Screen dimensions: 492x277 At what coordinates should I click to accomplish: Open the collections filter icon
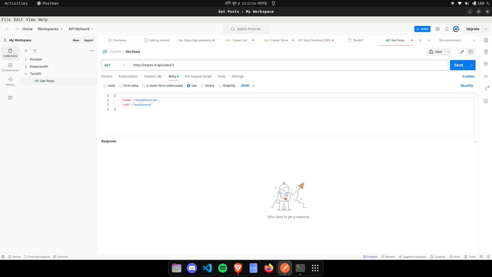coord(35,50)
